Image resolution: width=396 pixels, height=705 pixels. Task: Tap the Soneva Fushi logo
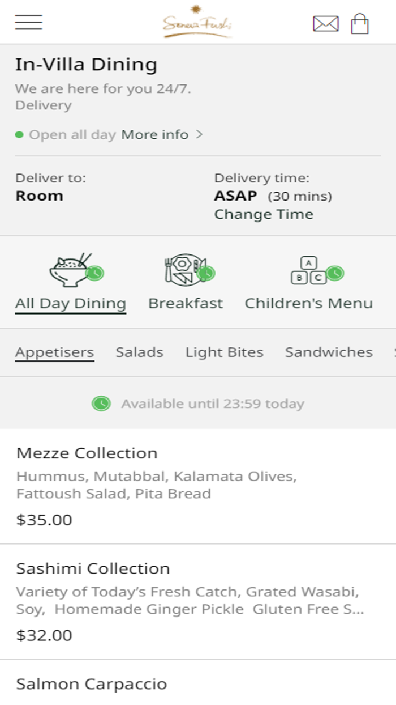197,24
